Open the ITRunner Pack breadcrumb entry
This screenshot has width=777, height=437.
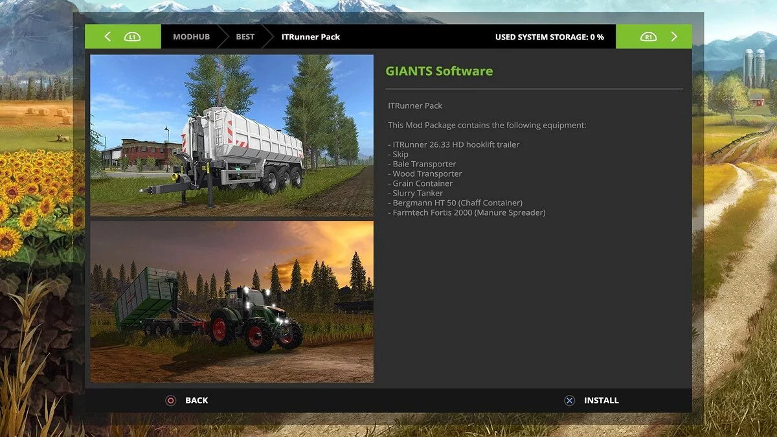(311, 36)
